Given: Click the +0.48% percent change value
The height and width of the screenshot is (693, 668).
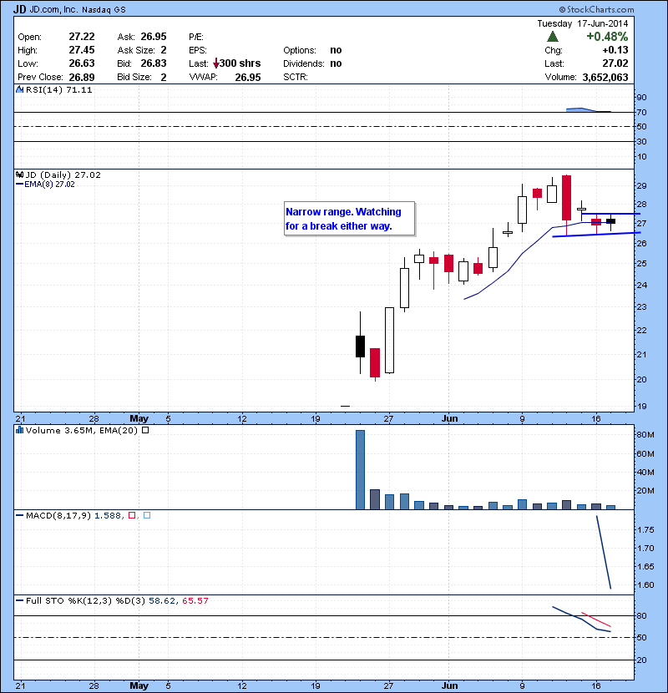Looking at the screenshot, I should pos(607,36).
